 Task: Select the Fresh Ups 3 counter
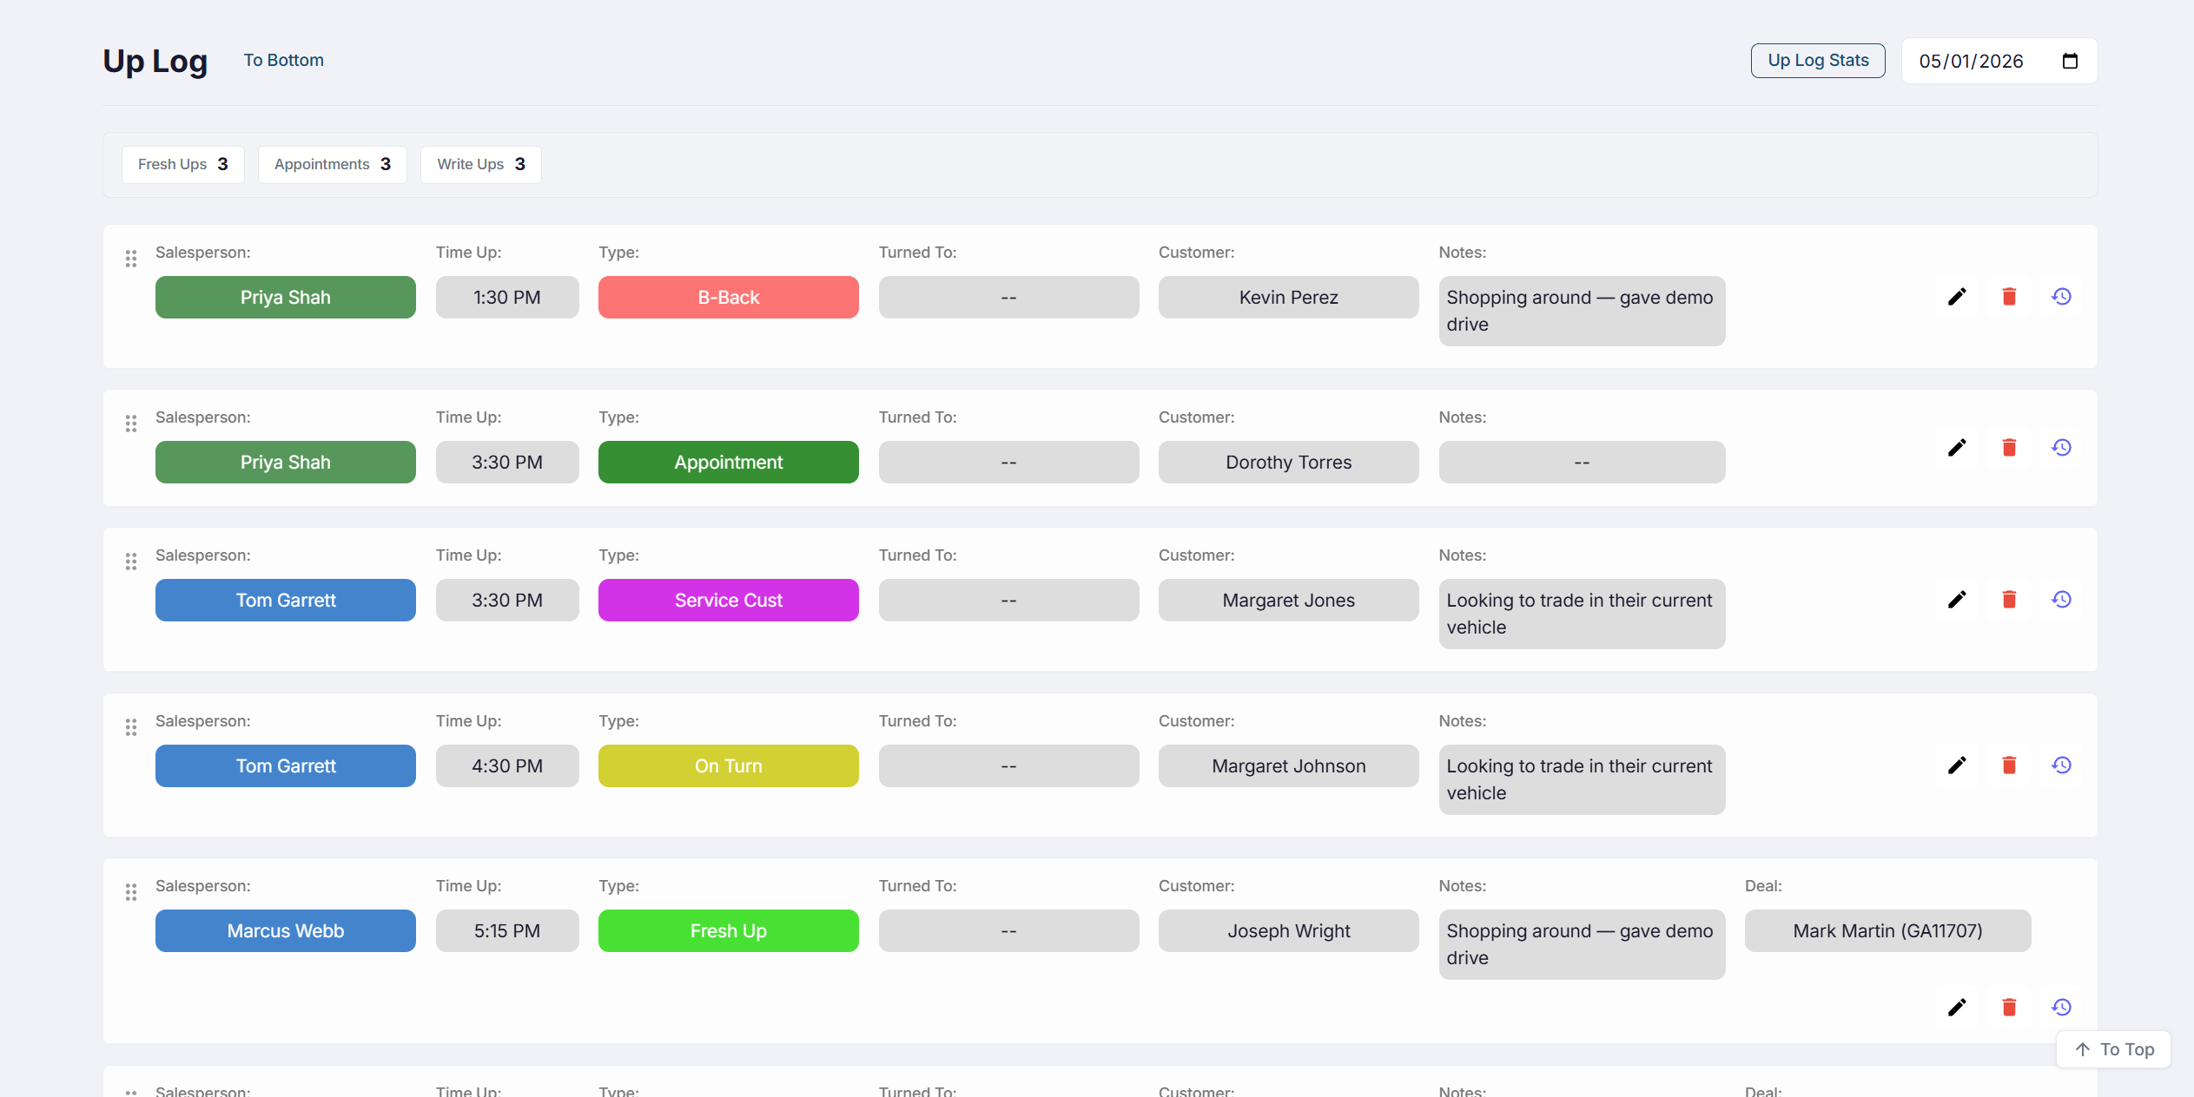click(x=183, y=164)
